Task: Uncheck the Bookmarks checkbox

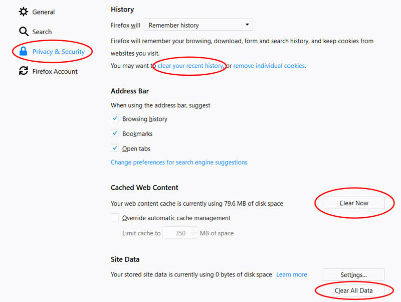Action: tap(115, 133)
